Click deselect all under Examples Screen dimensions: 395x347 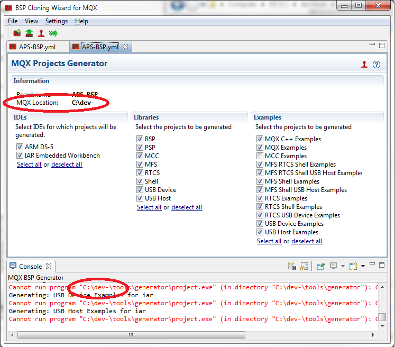(307, 241)
